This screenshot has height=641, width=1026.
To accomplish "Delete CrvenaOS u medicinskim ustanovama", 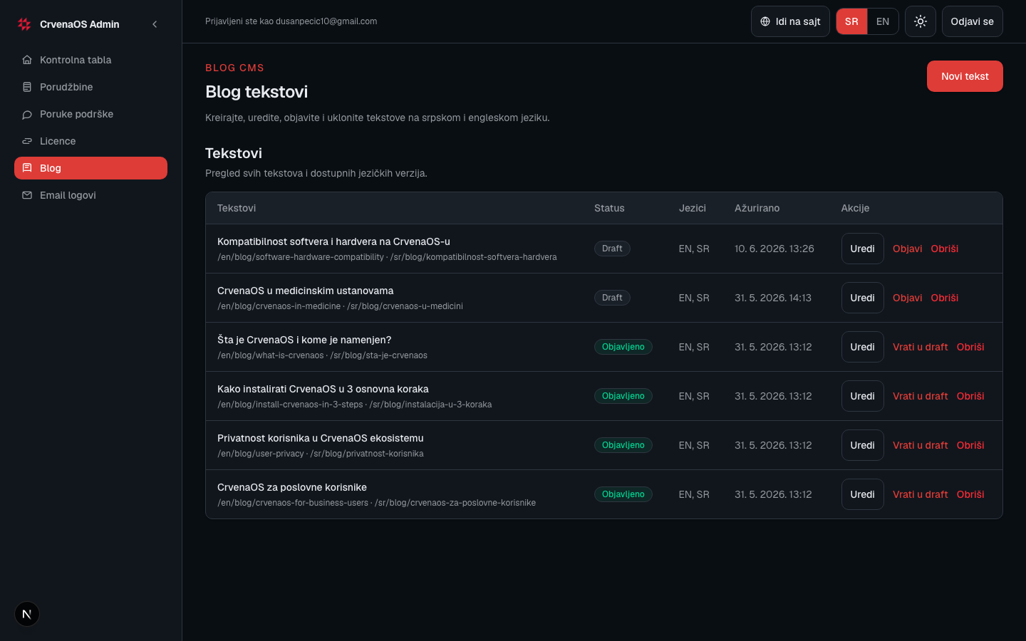I will point(944,298).
